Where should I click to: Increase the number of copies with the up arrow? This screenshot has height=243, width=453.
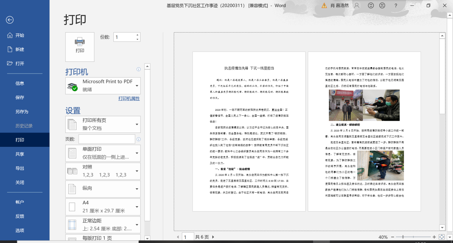click(x=137, y=35)
